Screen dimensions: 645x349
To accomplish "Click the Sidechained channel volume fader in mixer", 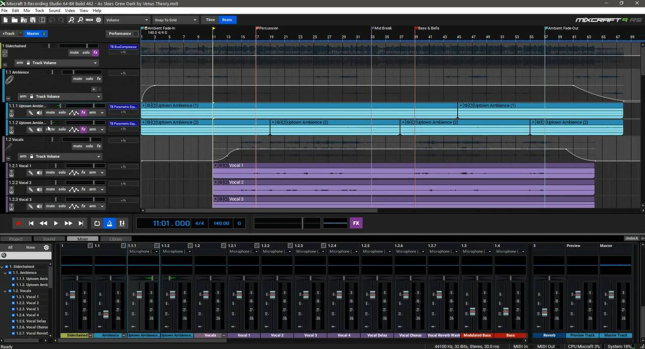I will coord(72,295).
